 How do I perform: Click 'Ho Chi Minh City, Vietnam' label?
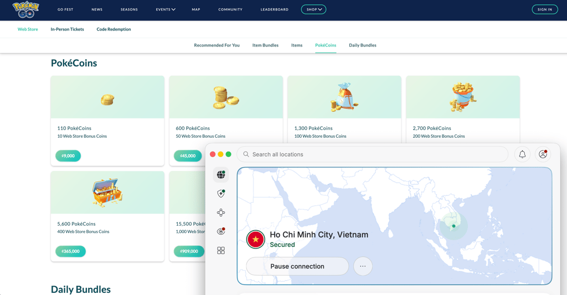point(319,235)
